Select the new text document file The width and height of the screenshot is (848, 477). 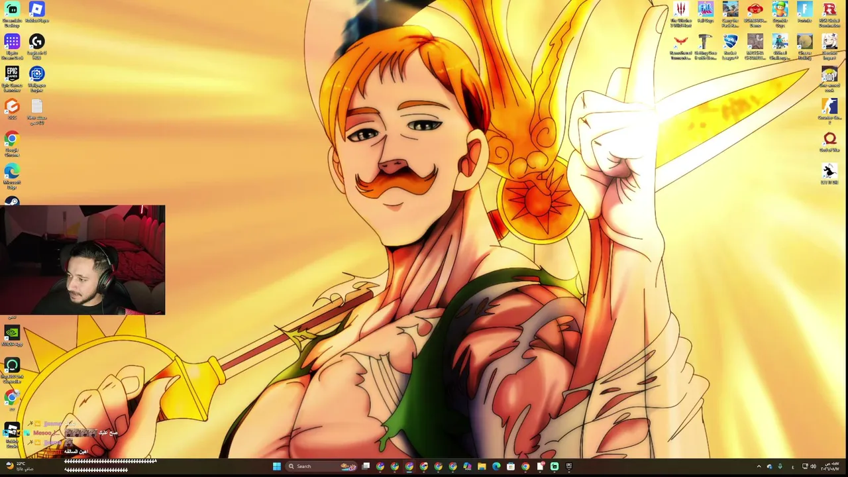tap(37, 112)
